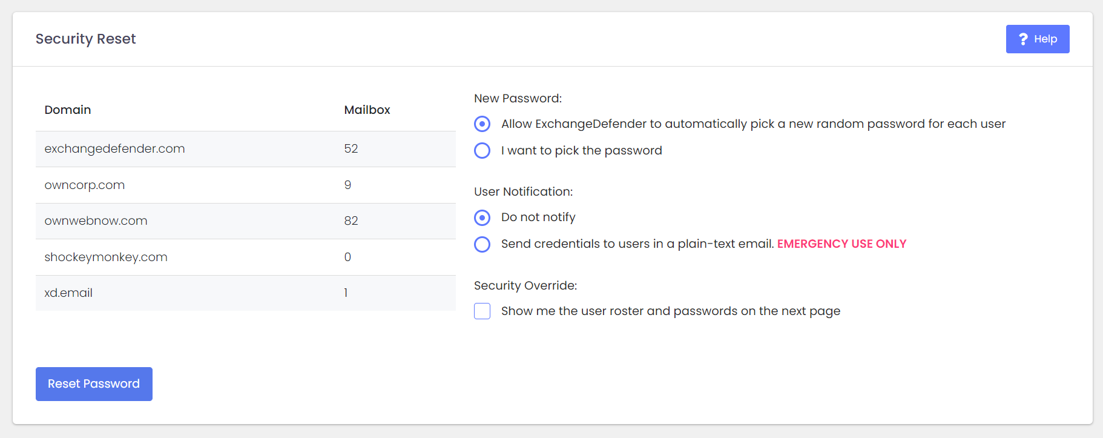Screen dimensions: 1103x438
Task: Click the Help question mark icon
Action: (1023, 39)
